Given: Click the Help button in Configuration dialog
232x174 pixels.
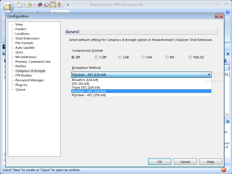Looking at the screenshot, I should [x=211, y=162].
